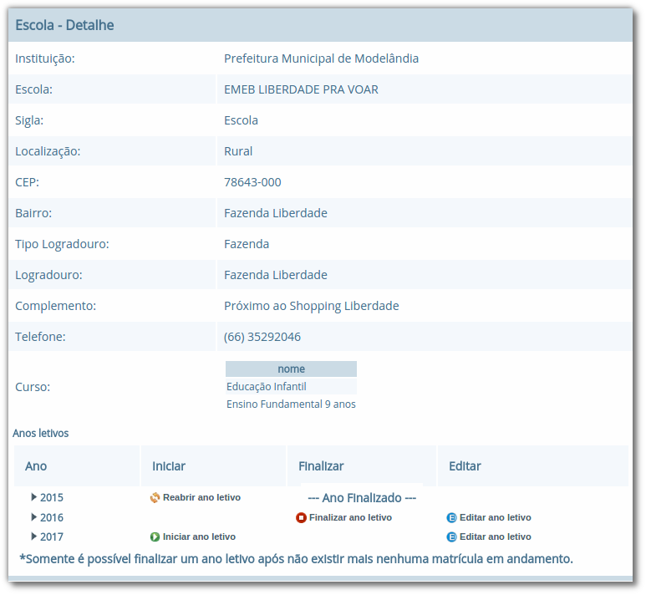Click the green Iniciar play icon for 2017
646x595 pixels.
tap(155, 537)
